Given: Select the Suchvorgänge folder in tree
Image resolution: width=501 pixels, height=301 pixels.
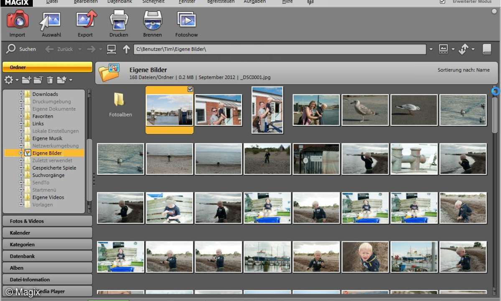Looking at the screenshot, I should click(x=48, y=175).
